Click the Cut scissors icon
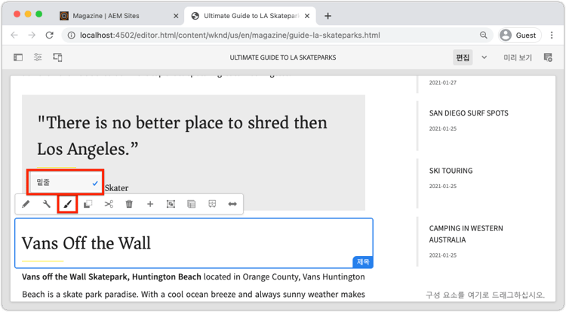566x312 pixels. (x=109, y=204)
